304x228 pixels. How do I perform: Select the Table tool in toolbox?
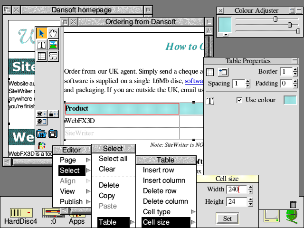41,56
